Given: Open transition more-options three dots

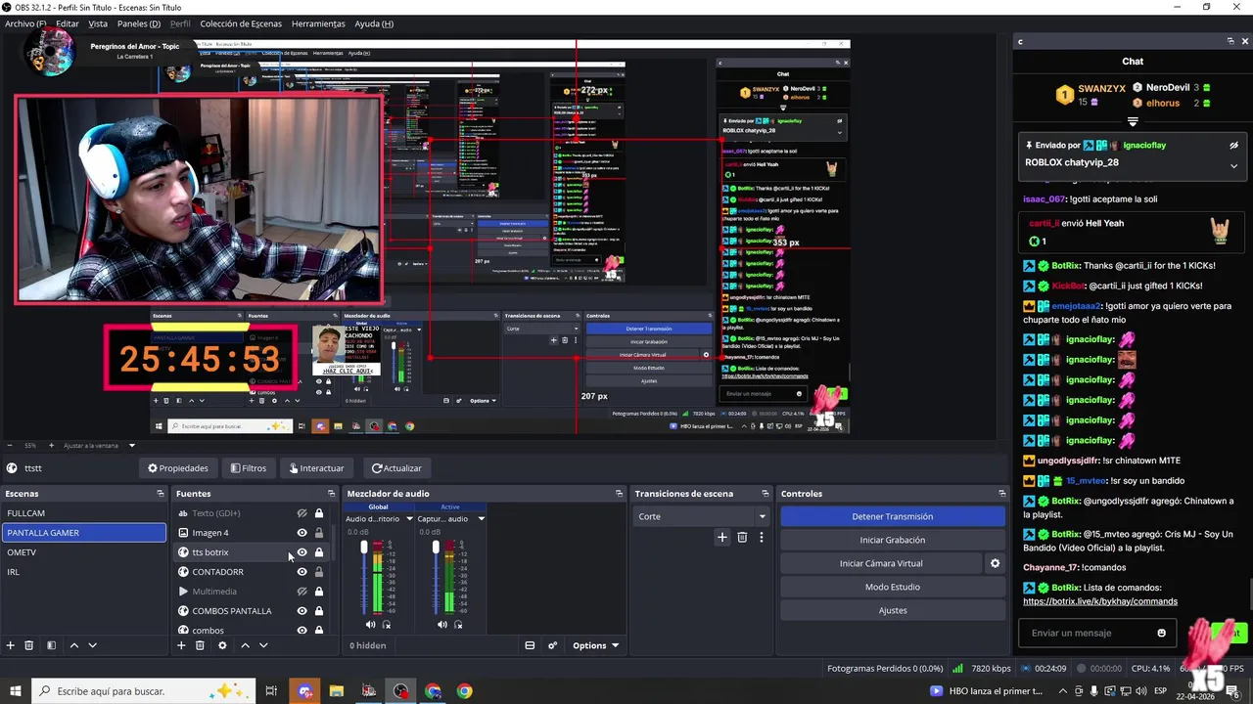Looking at the screenshot, I should (x=761, y=537).
